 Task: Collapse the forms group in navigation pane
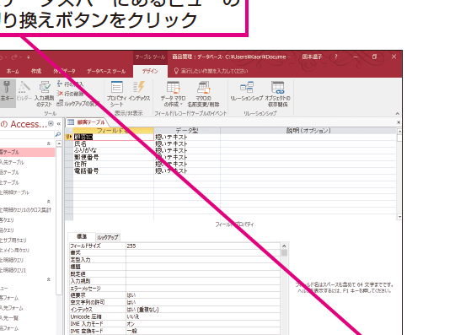point(49,280)
